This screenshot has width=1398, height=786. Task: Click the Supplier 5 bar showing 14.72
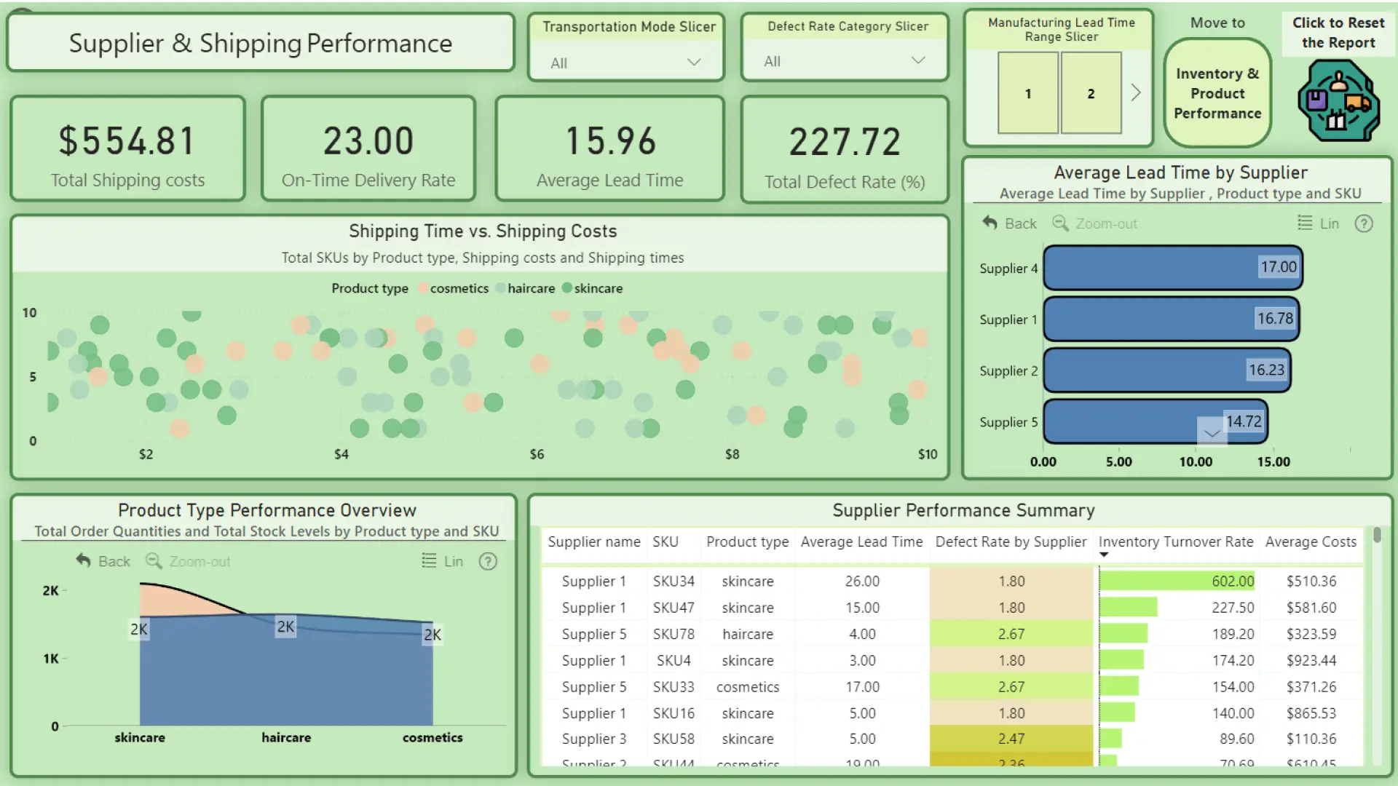[x=1156, y=421]
